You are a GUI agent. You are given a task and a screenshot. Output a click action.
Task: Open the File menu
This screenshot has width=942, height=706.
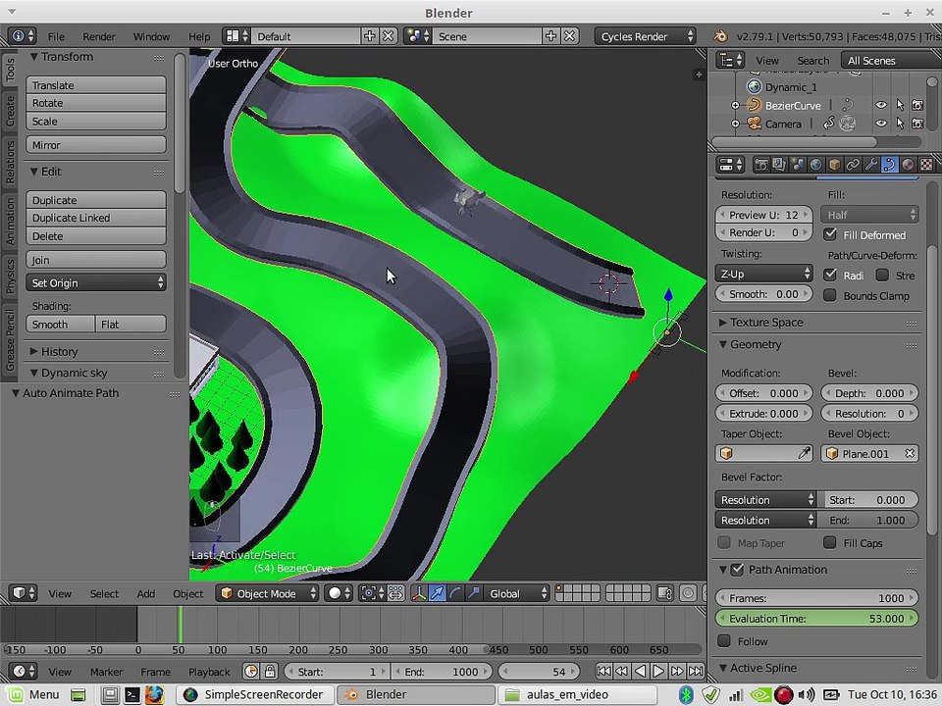coord(56,36)
